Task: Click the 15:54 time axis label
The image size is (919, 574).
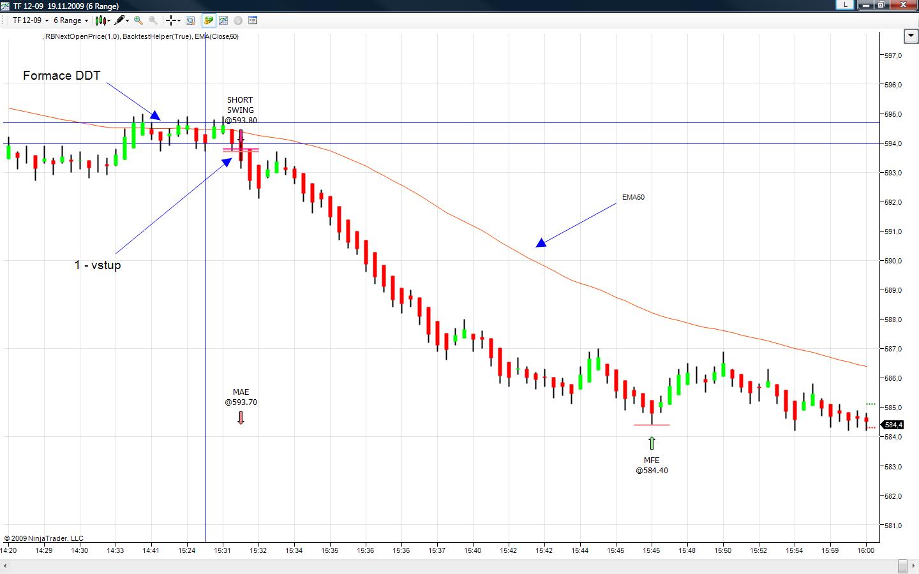Action: tap(795, 550)
